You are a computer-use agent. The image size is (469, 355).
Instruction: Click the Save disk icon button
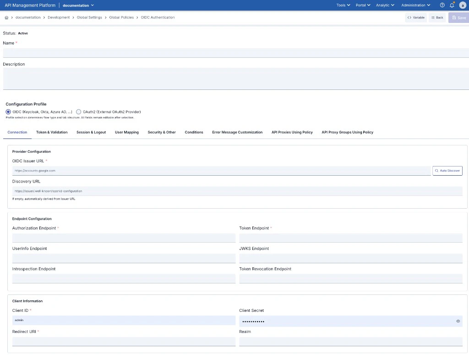[x=453, y=17]
